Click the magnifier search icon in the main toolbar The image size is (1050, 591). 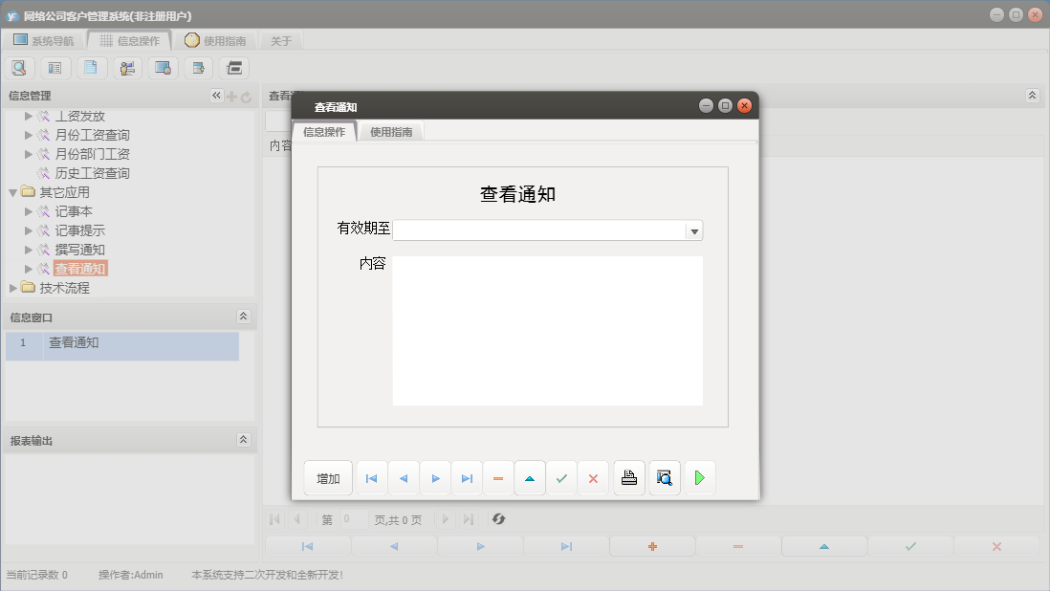(19, 67)
